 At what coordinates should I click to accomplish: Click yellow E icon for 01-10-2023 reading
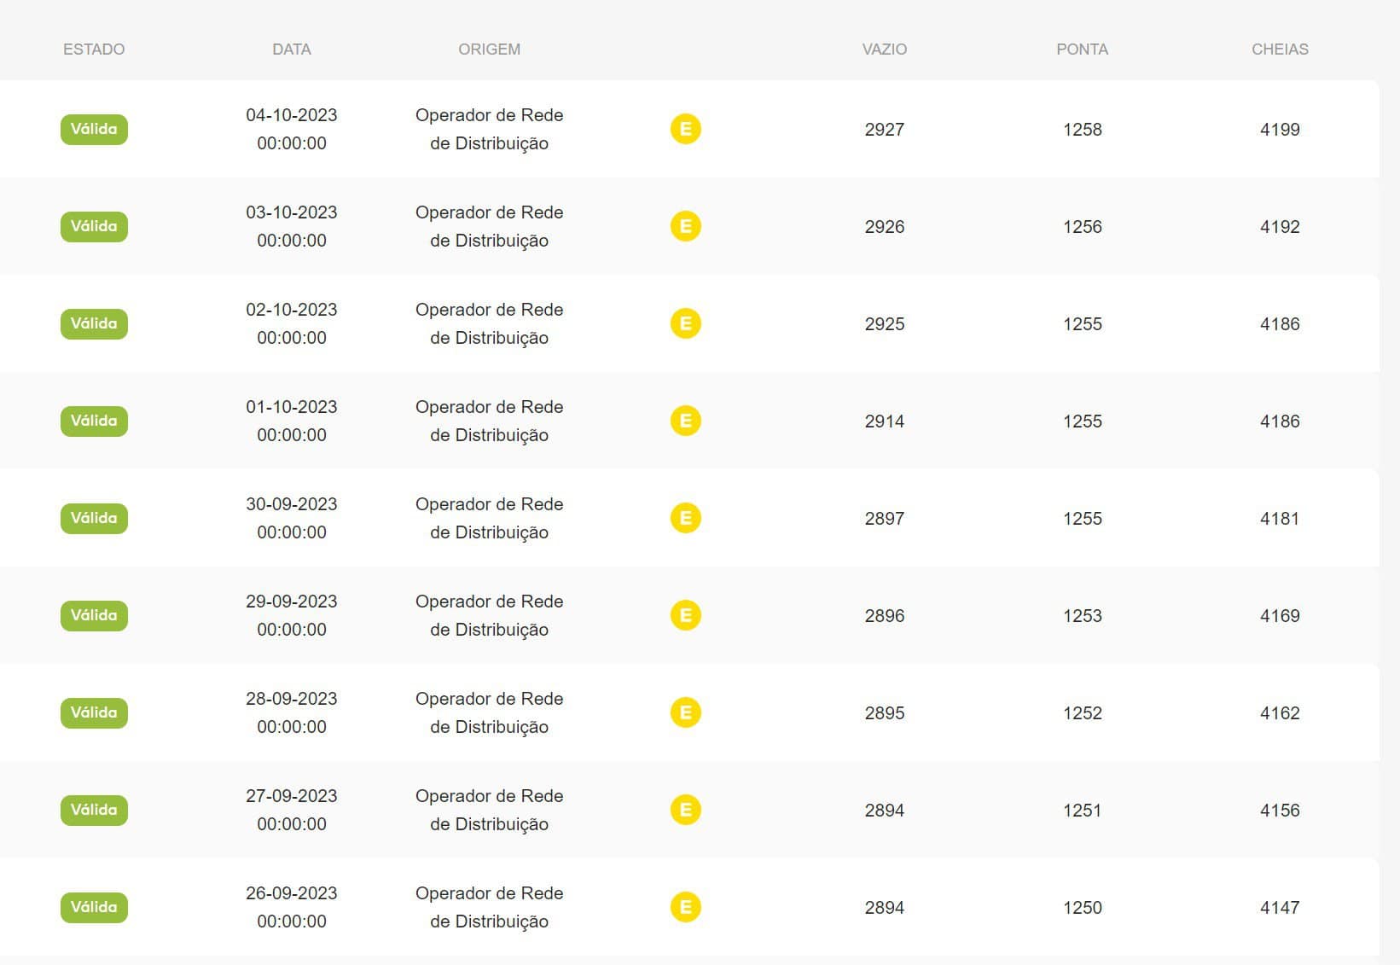coord(685,421)
